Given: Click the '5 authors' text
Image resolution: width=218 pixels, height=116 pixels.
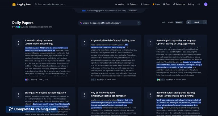Looking at the screenshot, I should tap(170, 80).
